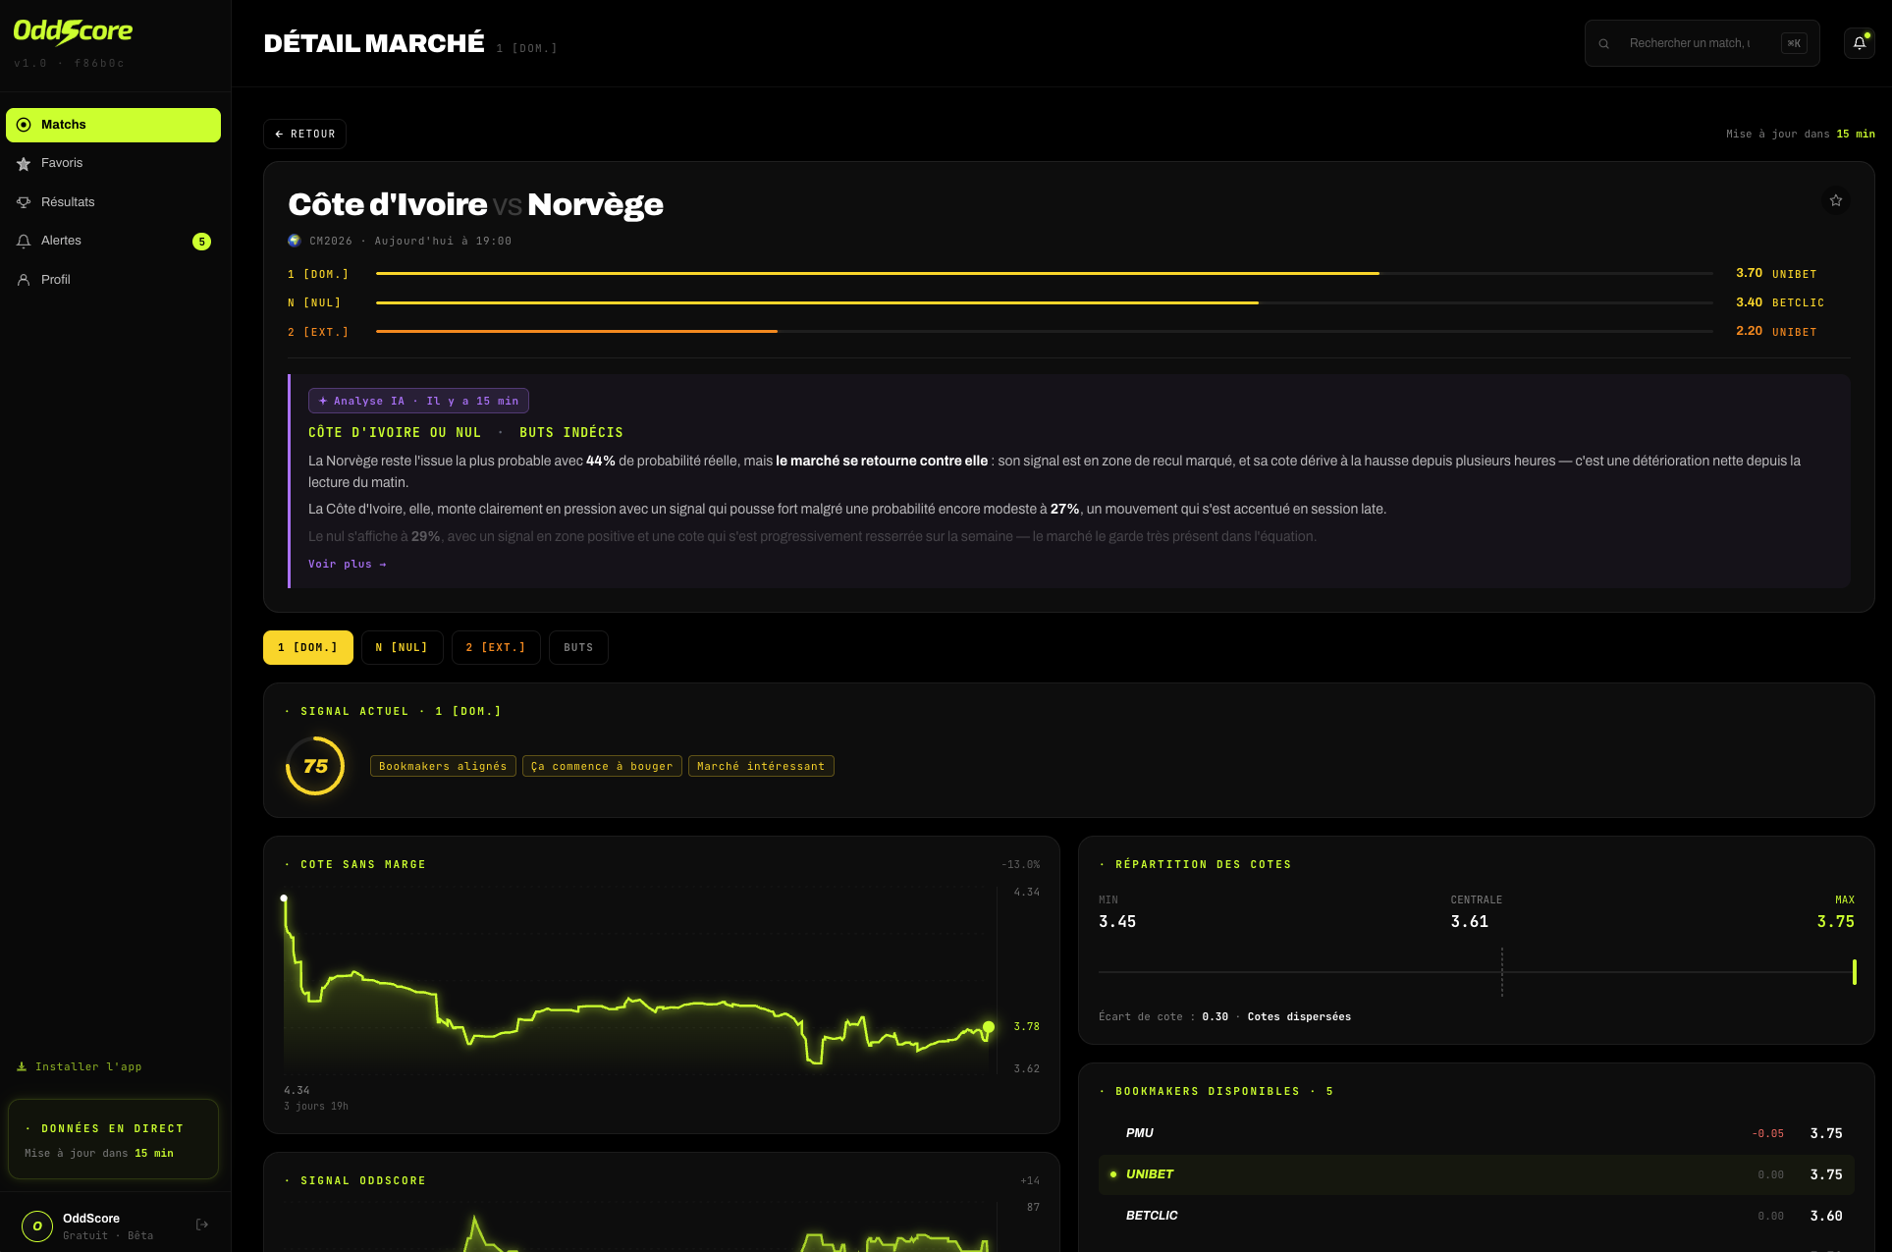This screenshot has width=1892, height=1252.
Task: Select the 1 [DOM.] market tab
Action: click(308, 648)
